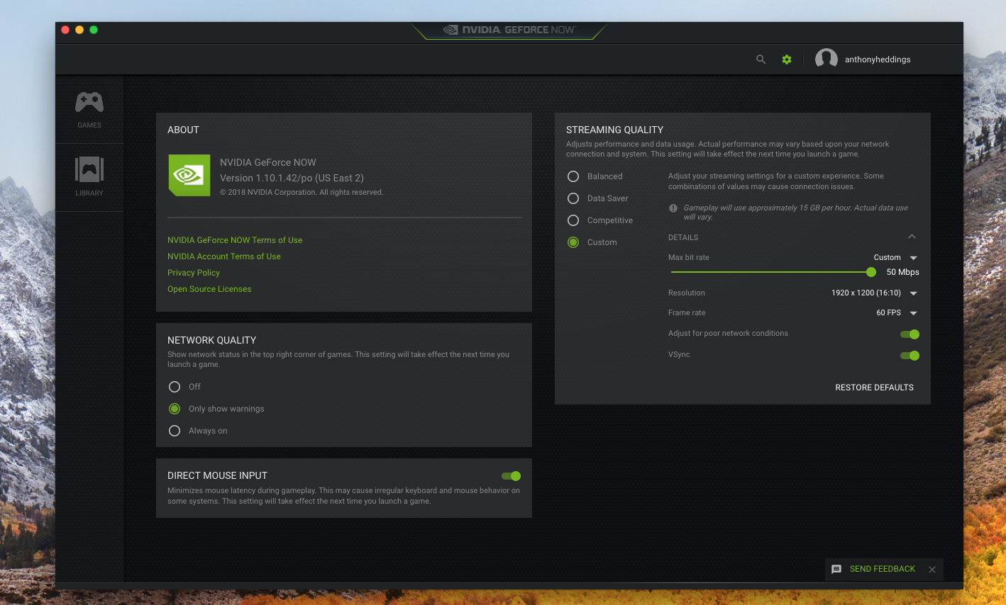Open the Privacy Policy link
Screen dimensions: 1006x605
click(193, 272)
